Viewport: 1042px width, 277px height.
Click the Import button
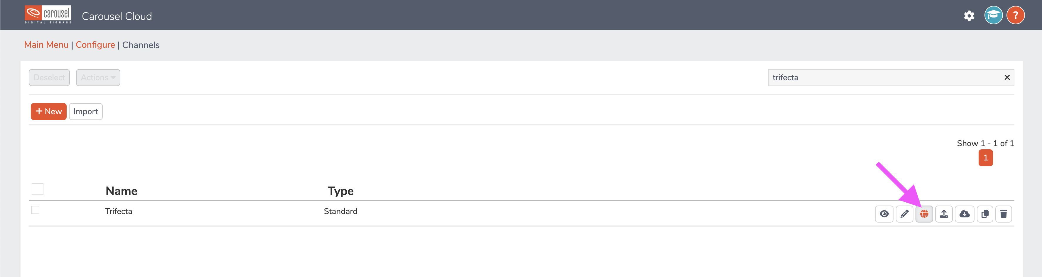pyautogui.click(x=86, y=112)
